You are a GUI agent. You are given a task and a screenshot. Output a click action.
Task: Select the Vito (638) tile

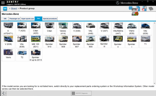tap(22, 42)
